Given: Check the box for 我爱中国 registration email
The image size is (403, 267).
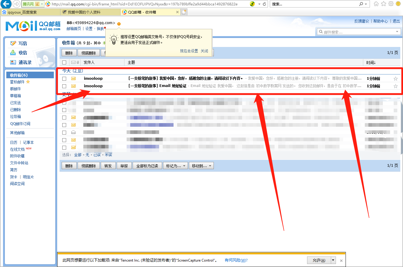Looking at the screenshot, I should [64, 79].
